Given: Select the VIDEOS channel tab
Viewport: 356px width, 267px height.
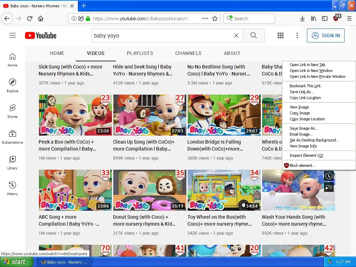Looking at the screenshot, I should (96, 53).
